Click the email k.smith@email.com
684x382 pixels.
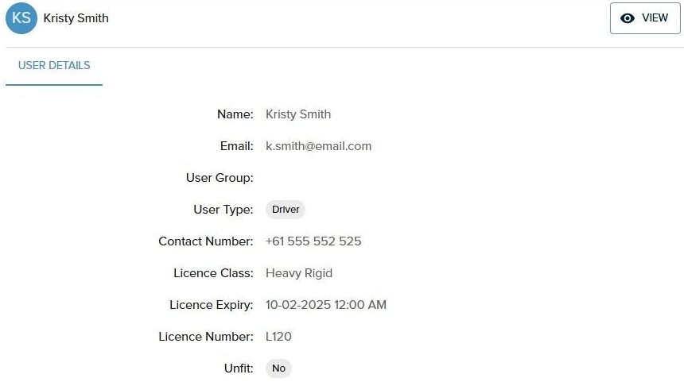click(318, 146)
